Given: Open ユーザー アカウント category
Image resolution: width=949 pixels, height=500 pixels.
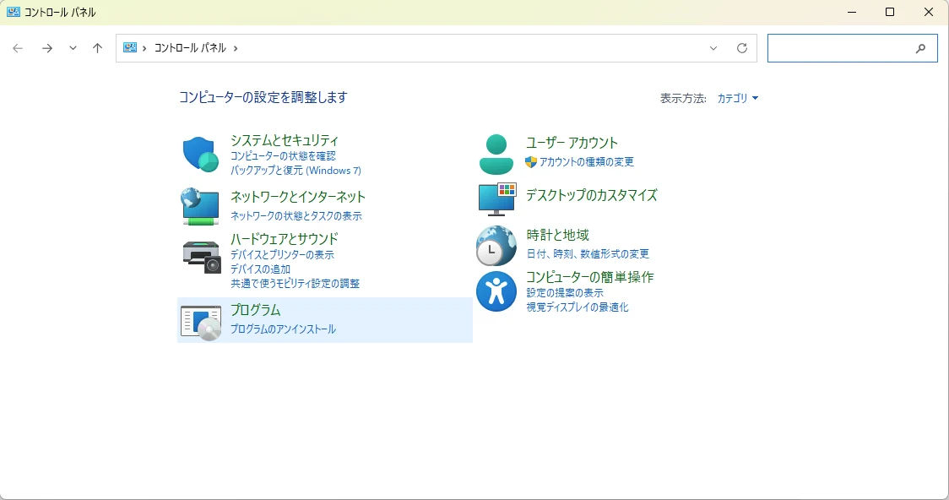Looking at the screenshot, I should pyautogui.click(x=572, y=143).
